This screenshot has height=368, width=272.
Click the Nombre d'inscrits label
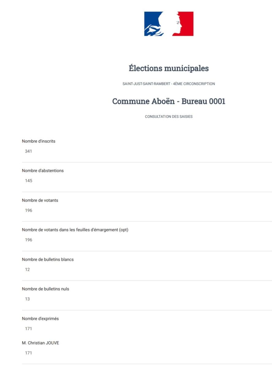pos(38,141)
